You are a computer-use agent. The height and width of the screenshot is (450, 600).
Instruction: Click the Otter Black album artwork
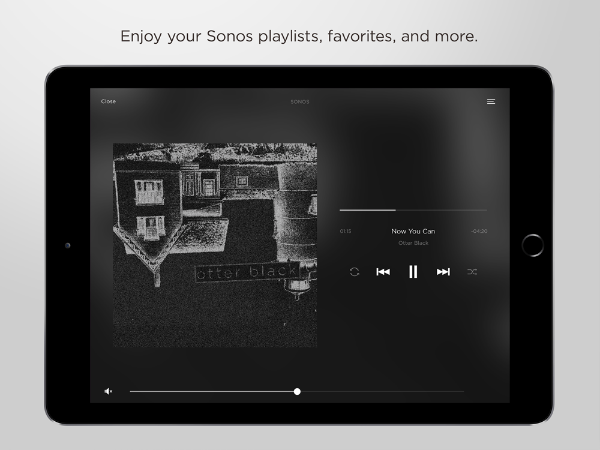click(x=215, y=245)
